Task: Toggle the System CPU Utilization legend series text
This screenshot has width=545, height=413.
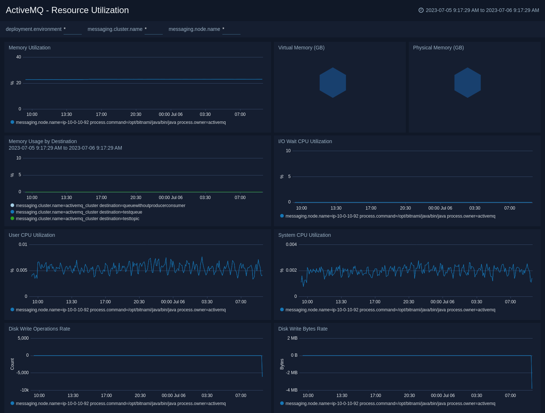Action: click(x=390, y=310)
